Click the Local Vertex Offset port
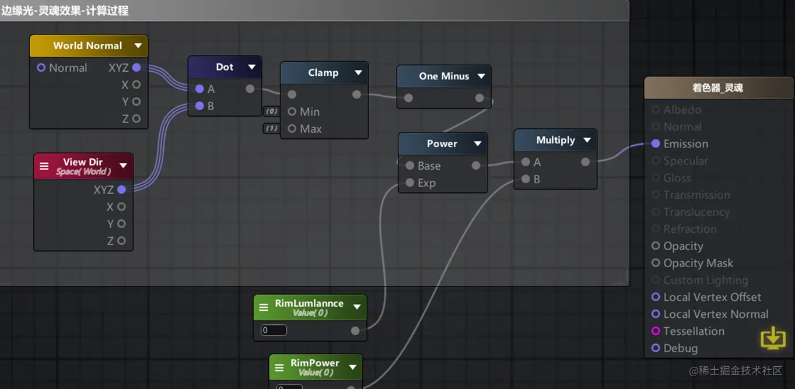795x389 pixels. coord(656,297)
